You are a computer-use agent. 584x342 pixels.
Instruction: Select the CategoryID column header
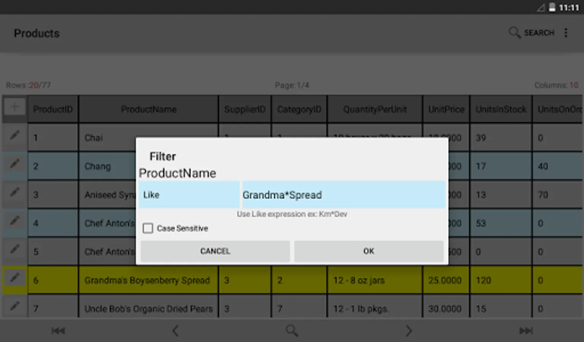point(299,109)
